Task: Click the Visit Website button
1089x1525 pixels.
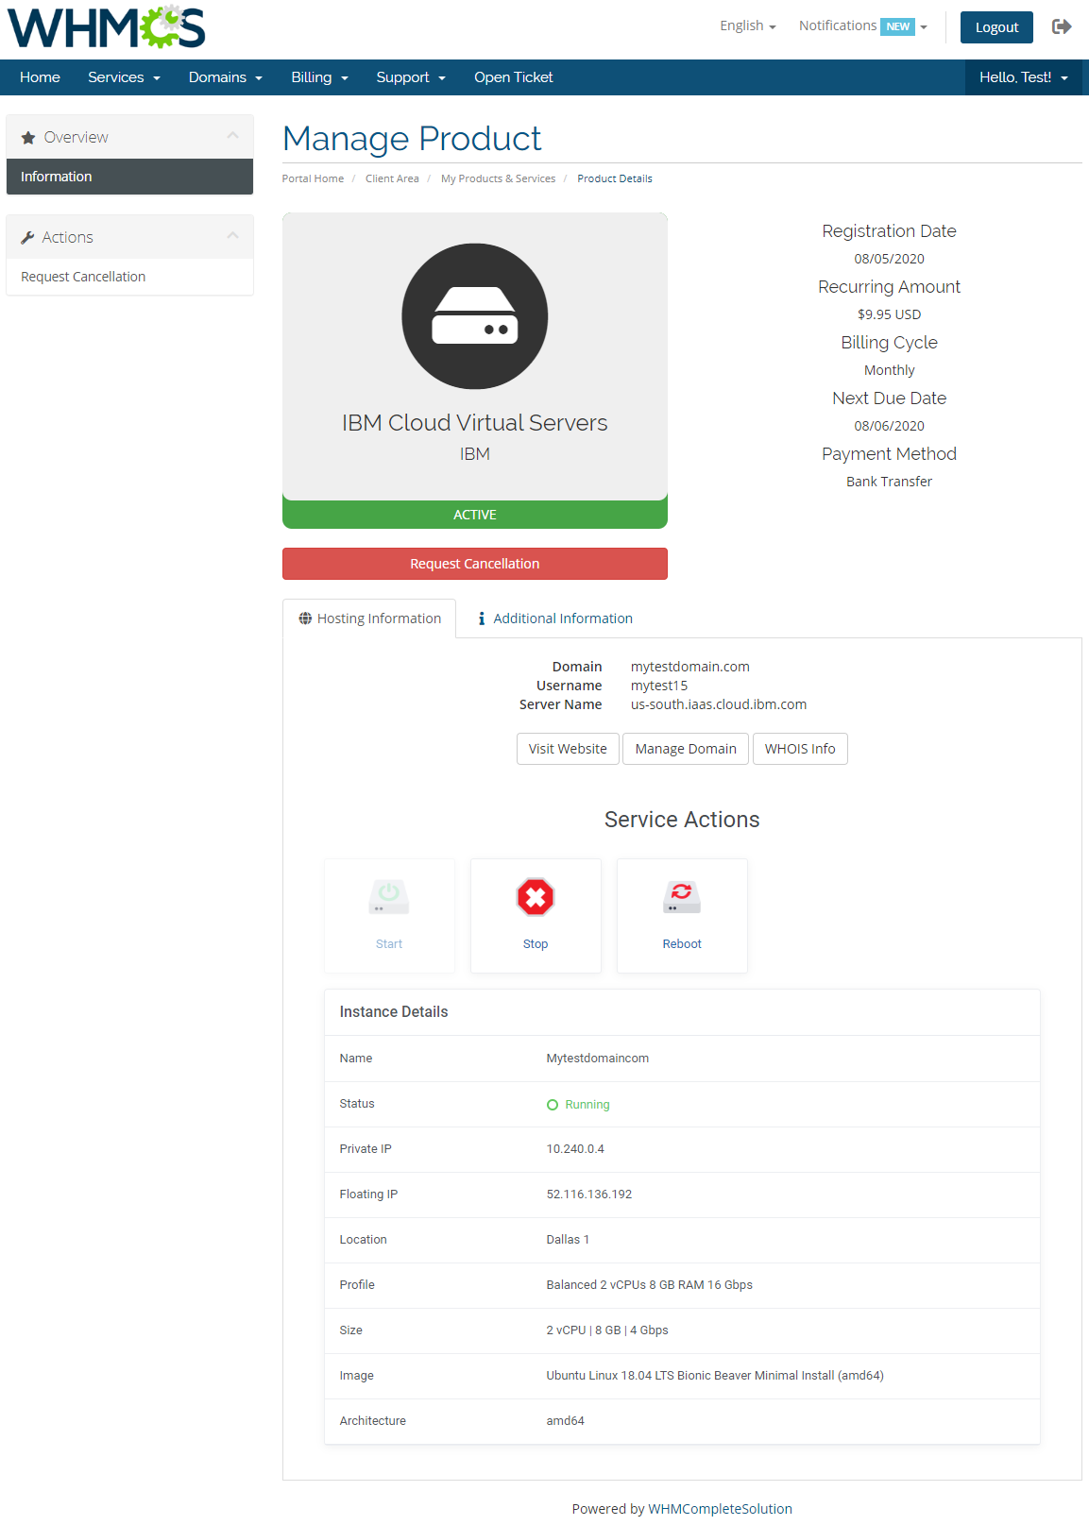Action: tap(568, 749)
